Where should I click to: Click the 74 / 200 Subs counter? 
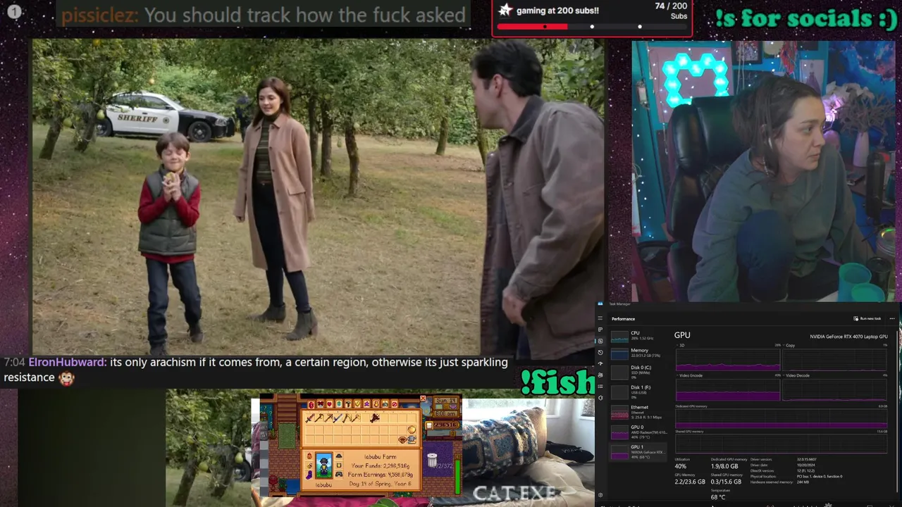(671, 11)
